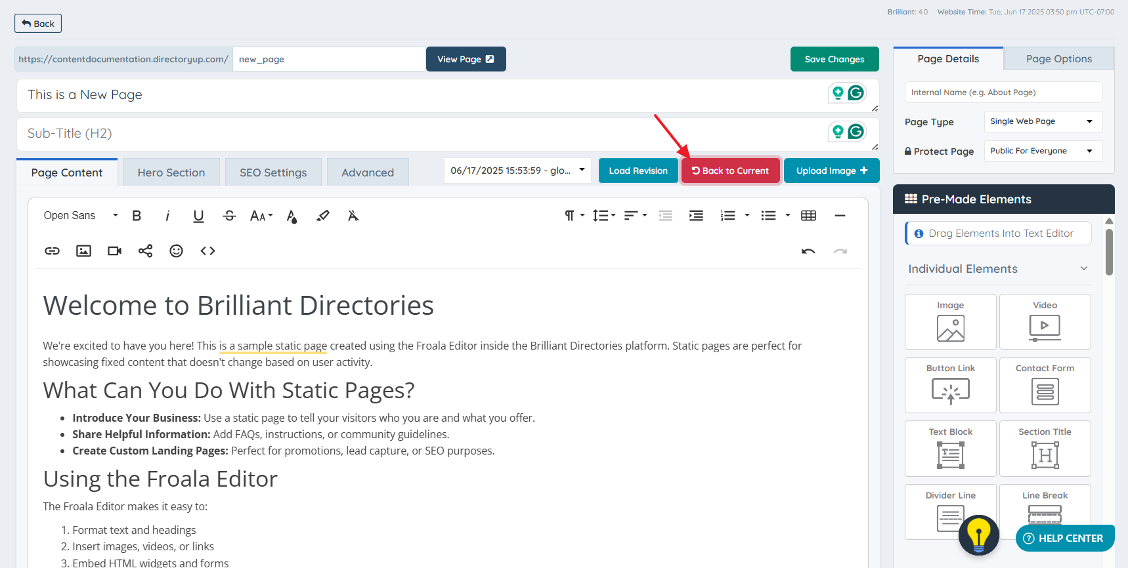Insert a table

click(x=809, y=216)
